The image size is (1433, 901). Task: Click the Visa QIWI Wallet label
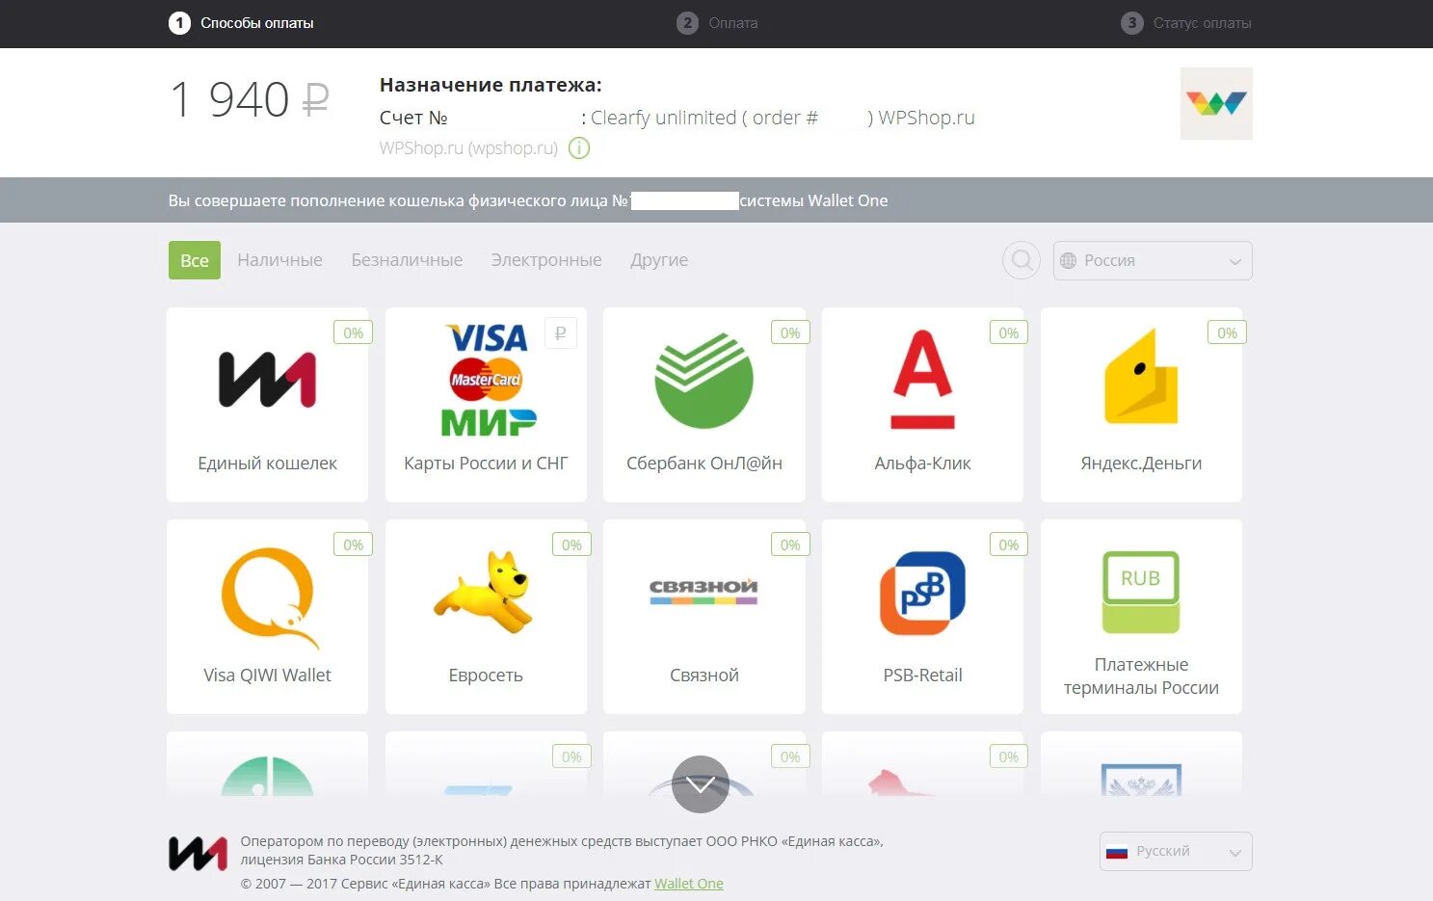pyautogui.click(x=267, y=676)
